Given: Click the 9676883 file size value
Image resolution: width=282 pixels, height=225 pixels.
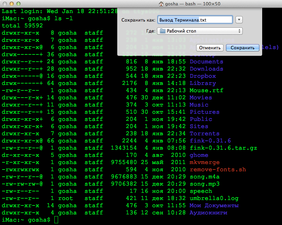Looking at the screenshot, I should pos(124,177).
